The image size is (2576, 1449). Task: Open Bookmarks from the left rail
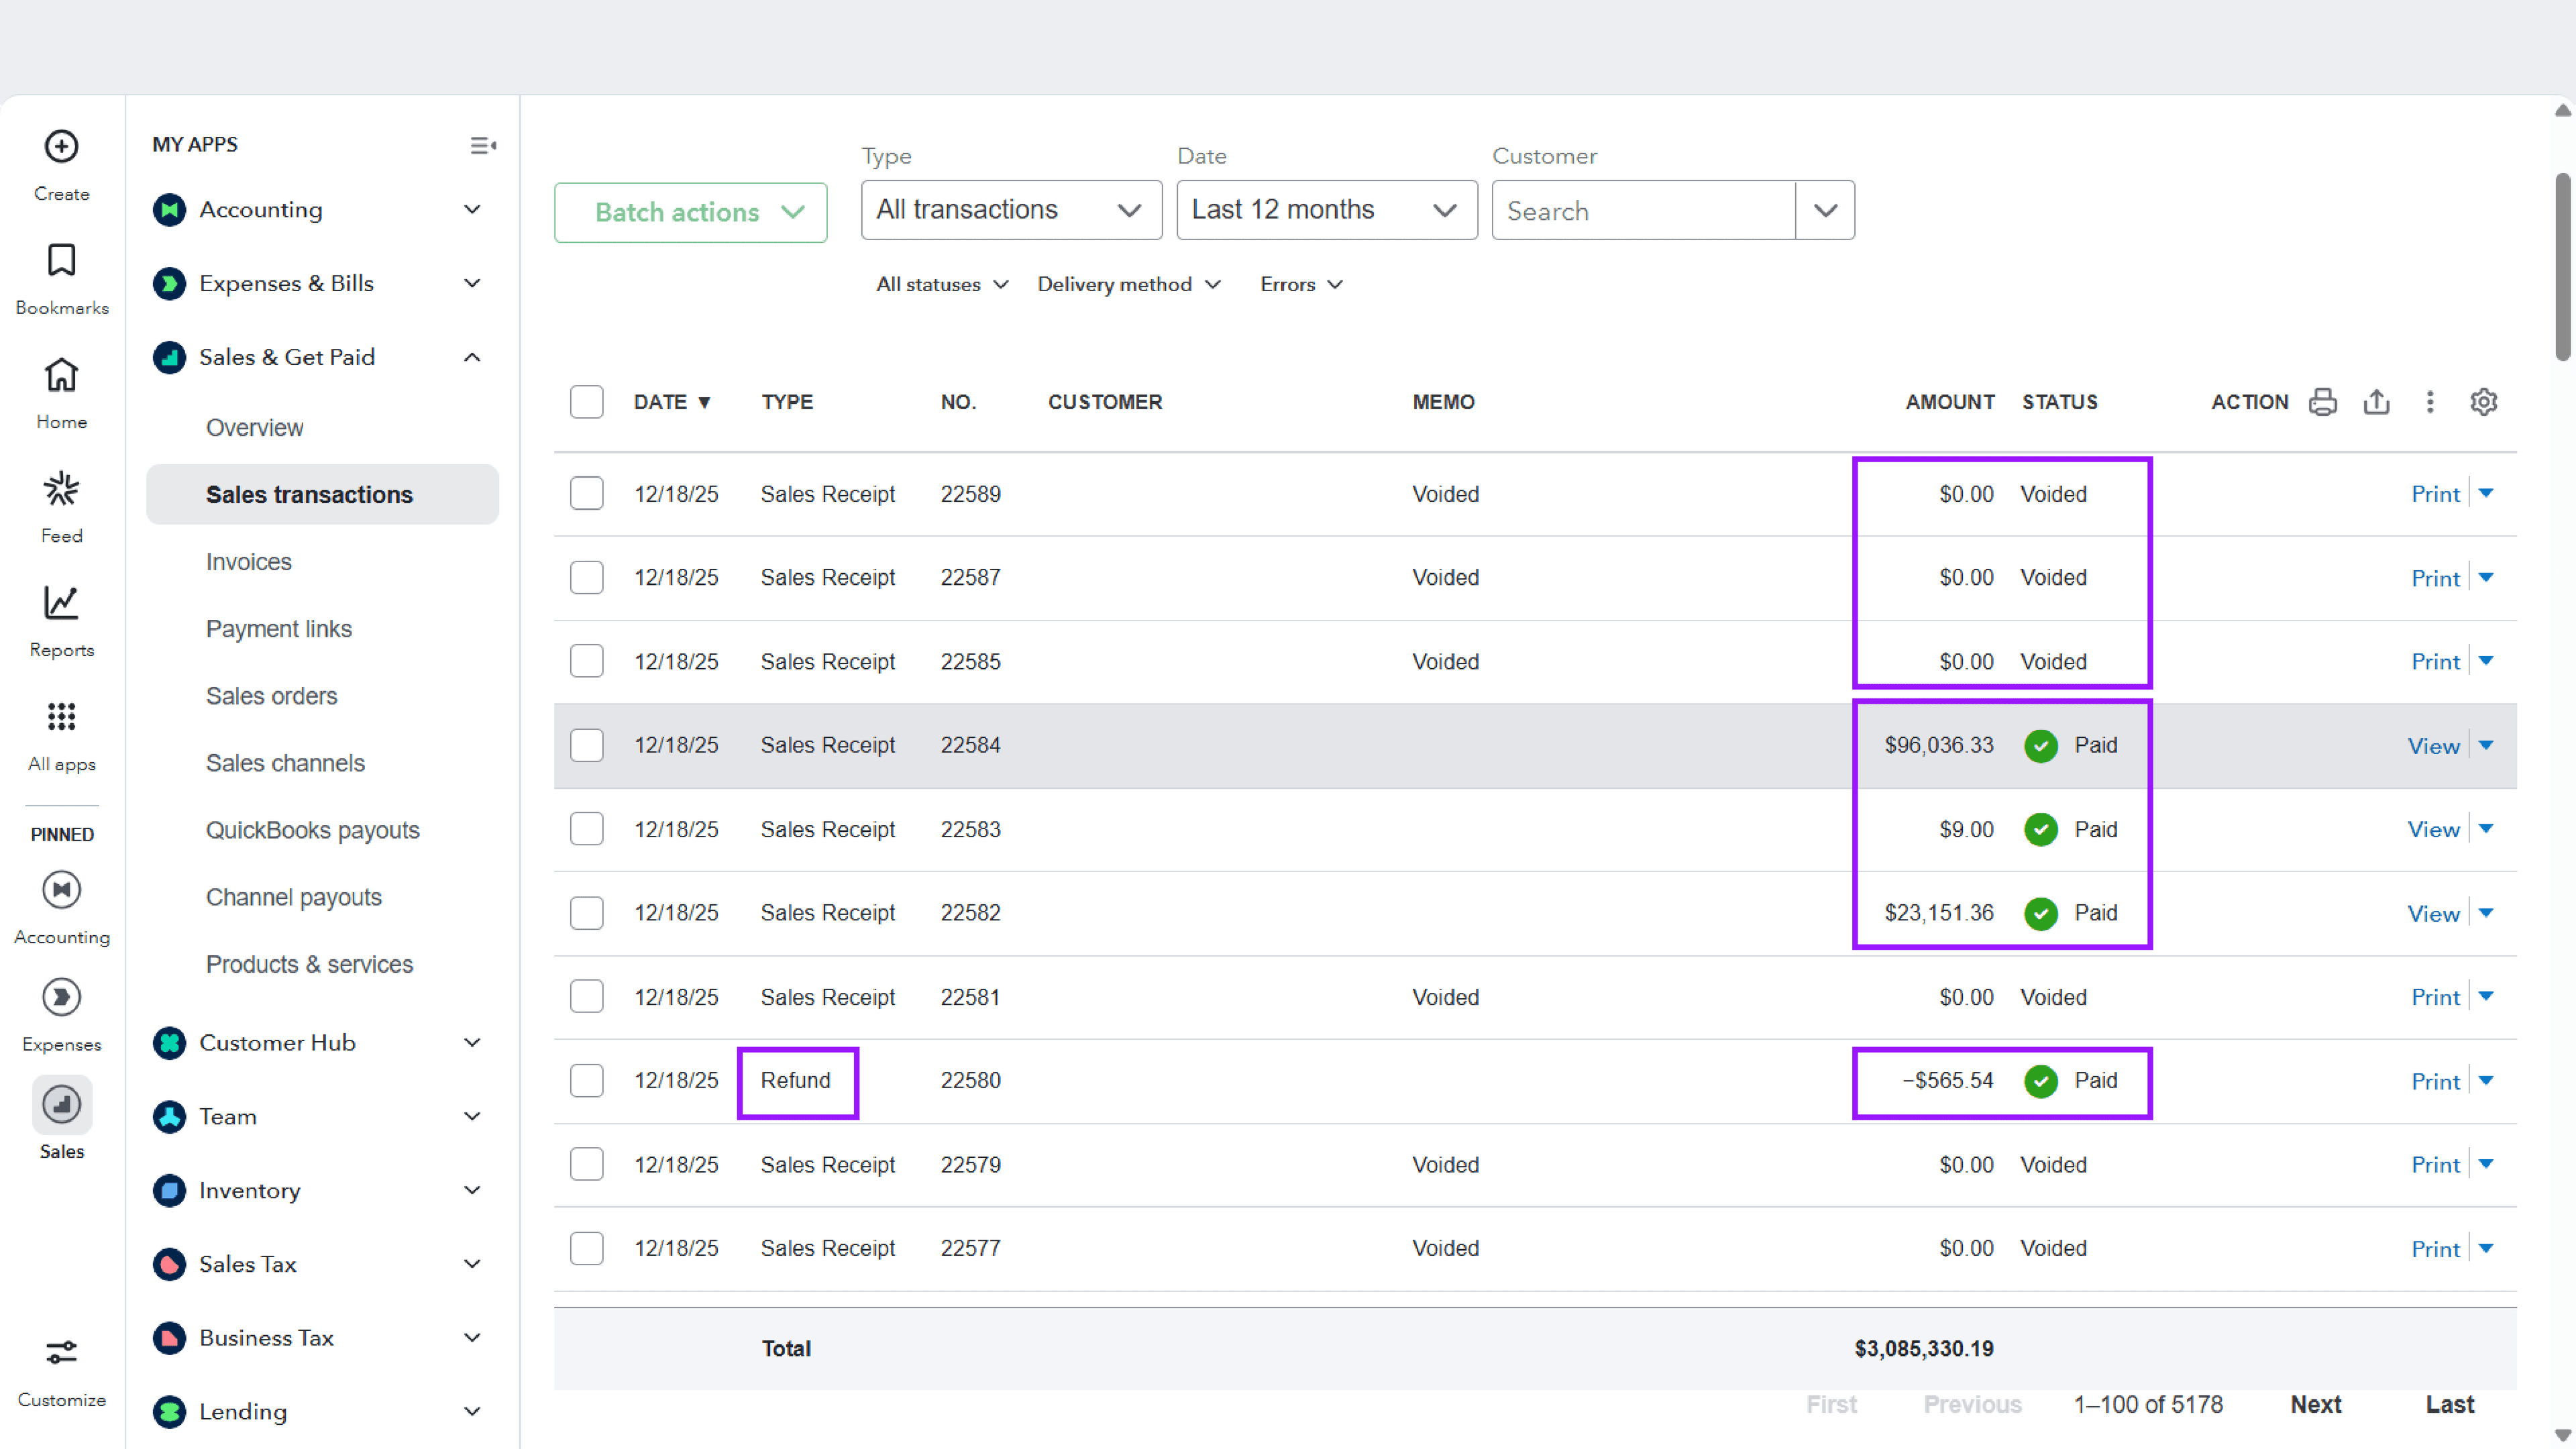(61, 261)
